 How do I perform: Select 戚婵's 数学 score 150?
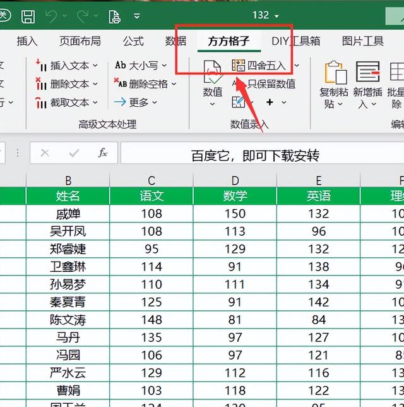235,214
